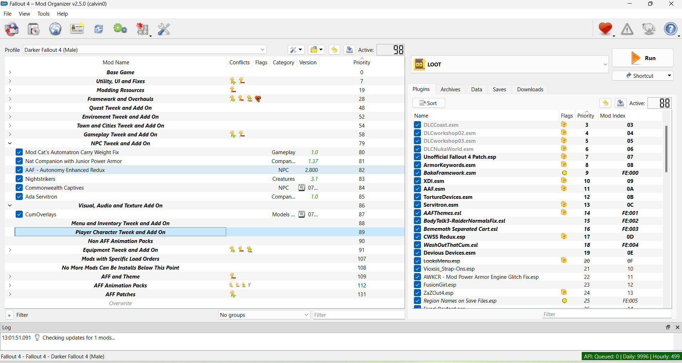Click plugin list create backup icon

[x=620, y=103]
